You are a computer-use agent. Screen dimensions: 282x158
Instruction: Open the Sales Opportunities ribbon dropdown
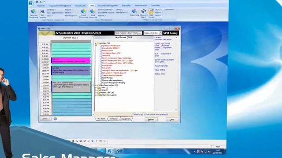tap(56, 13)
